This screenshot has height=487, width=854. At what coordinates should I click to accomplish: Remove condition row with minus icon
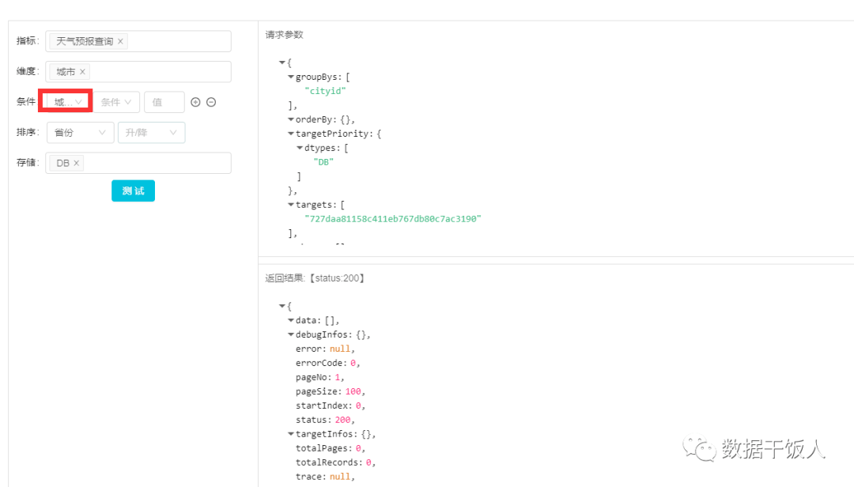coord(211,102)
